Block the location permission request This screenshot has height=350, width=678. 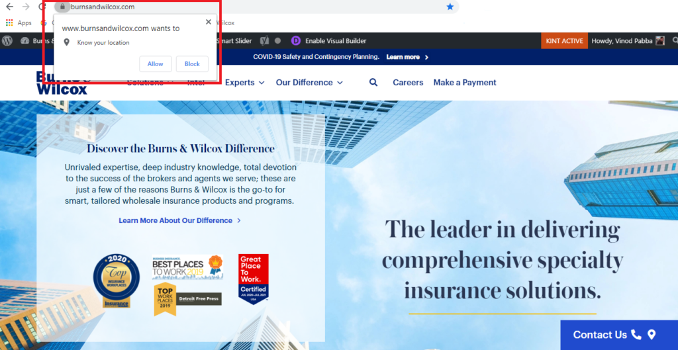[x=192, y=64]
